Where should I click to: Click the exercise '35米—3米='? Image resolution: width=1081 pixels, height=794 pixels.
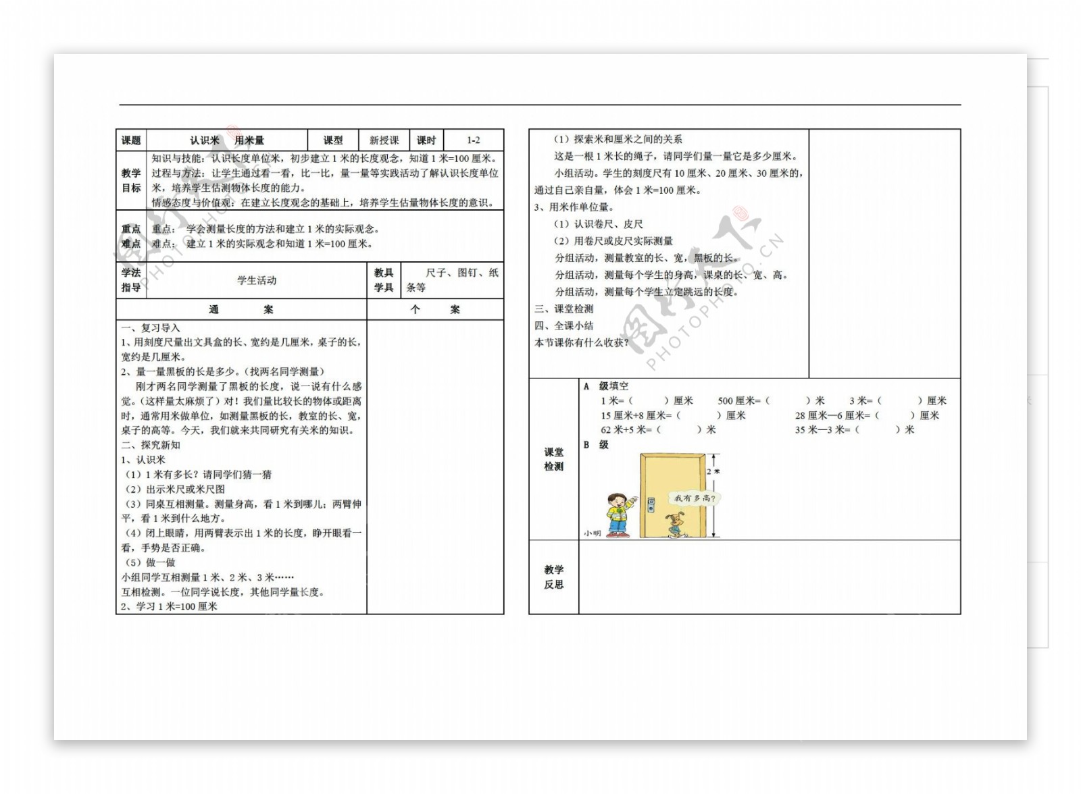coord(855,430)
